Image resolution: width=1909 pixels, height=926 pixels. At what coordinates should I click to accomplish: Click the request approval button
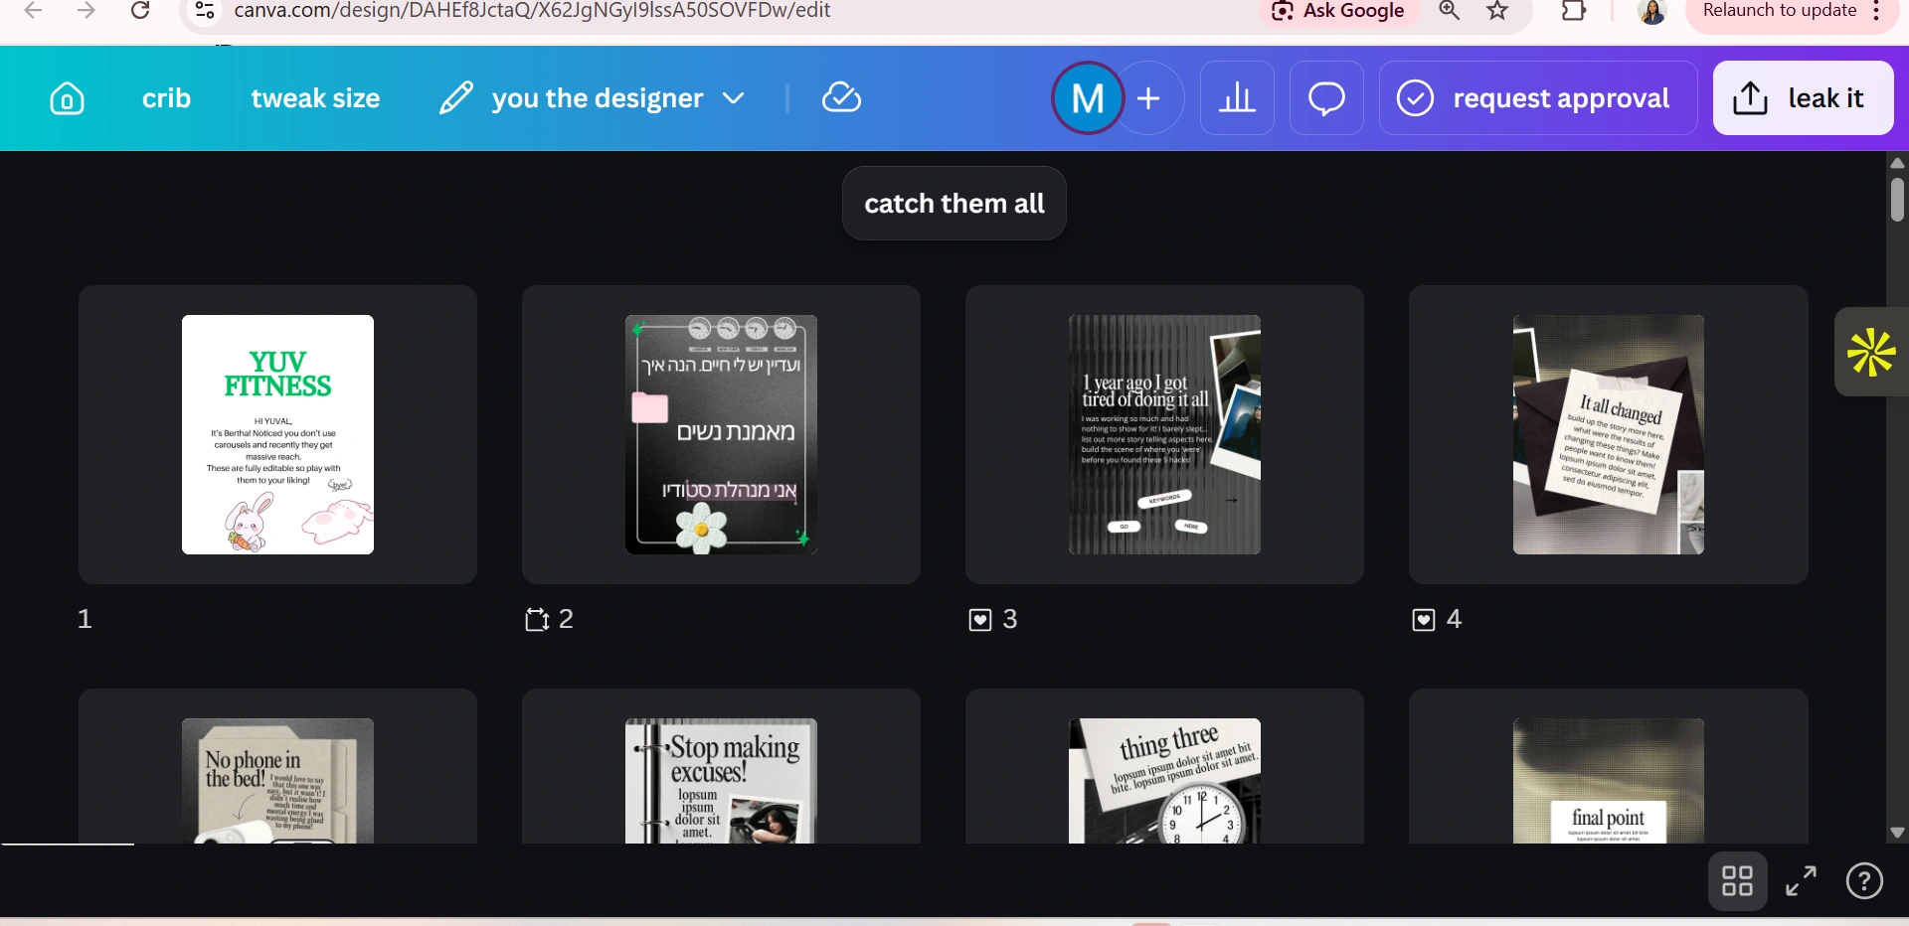1538,98
